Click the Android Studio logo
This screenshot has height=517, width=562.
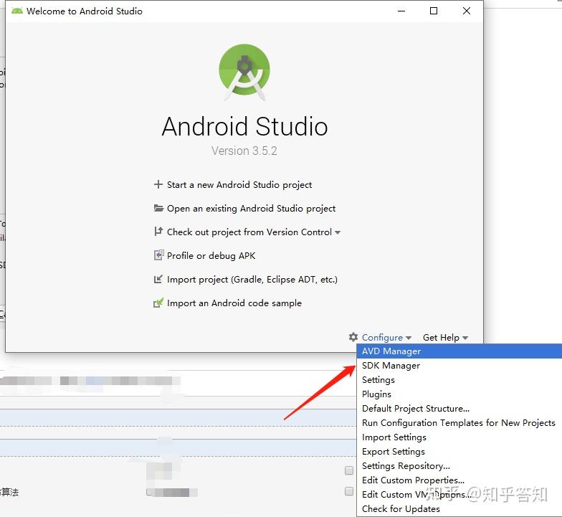point(244,72)
